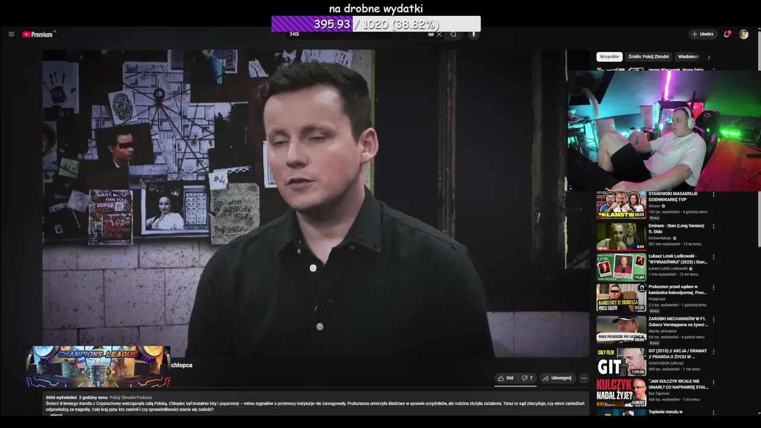Open the Maciej Jermakow channel name
Image resolution: width=761 pixels, height=428 pixels.
663,331
